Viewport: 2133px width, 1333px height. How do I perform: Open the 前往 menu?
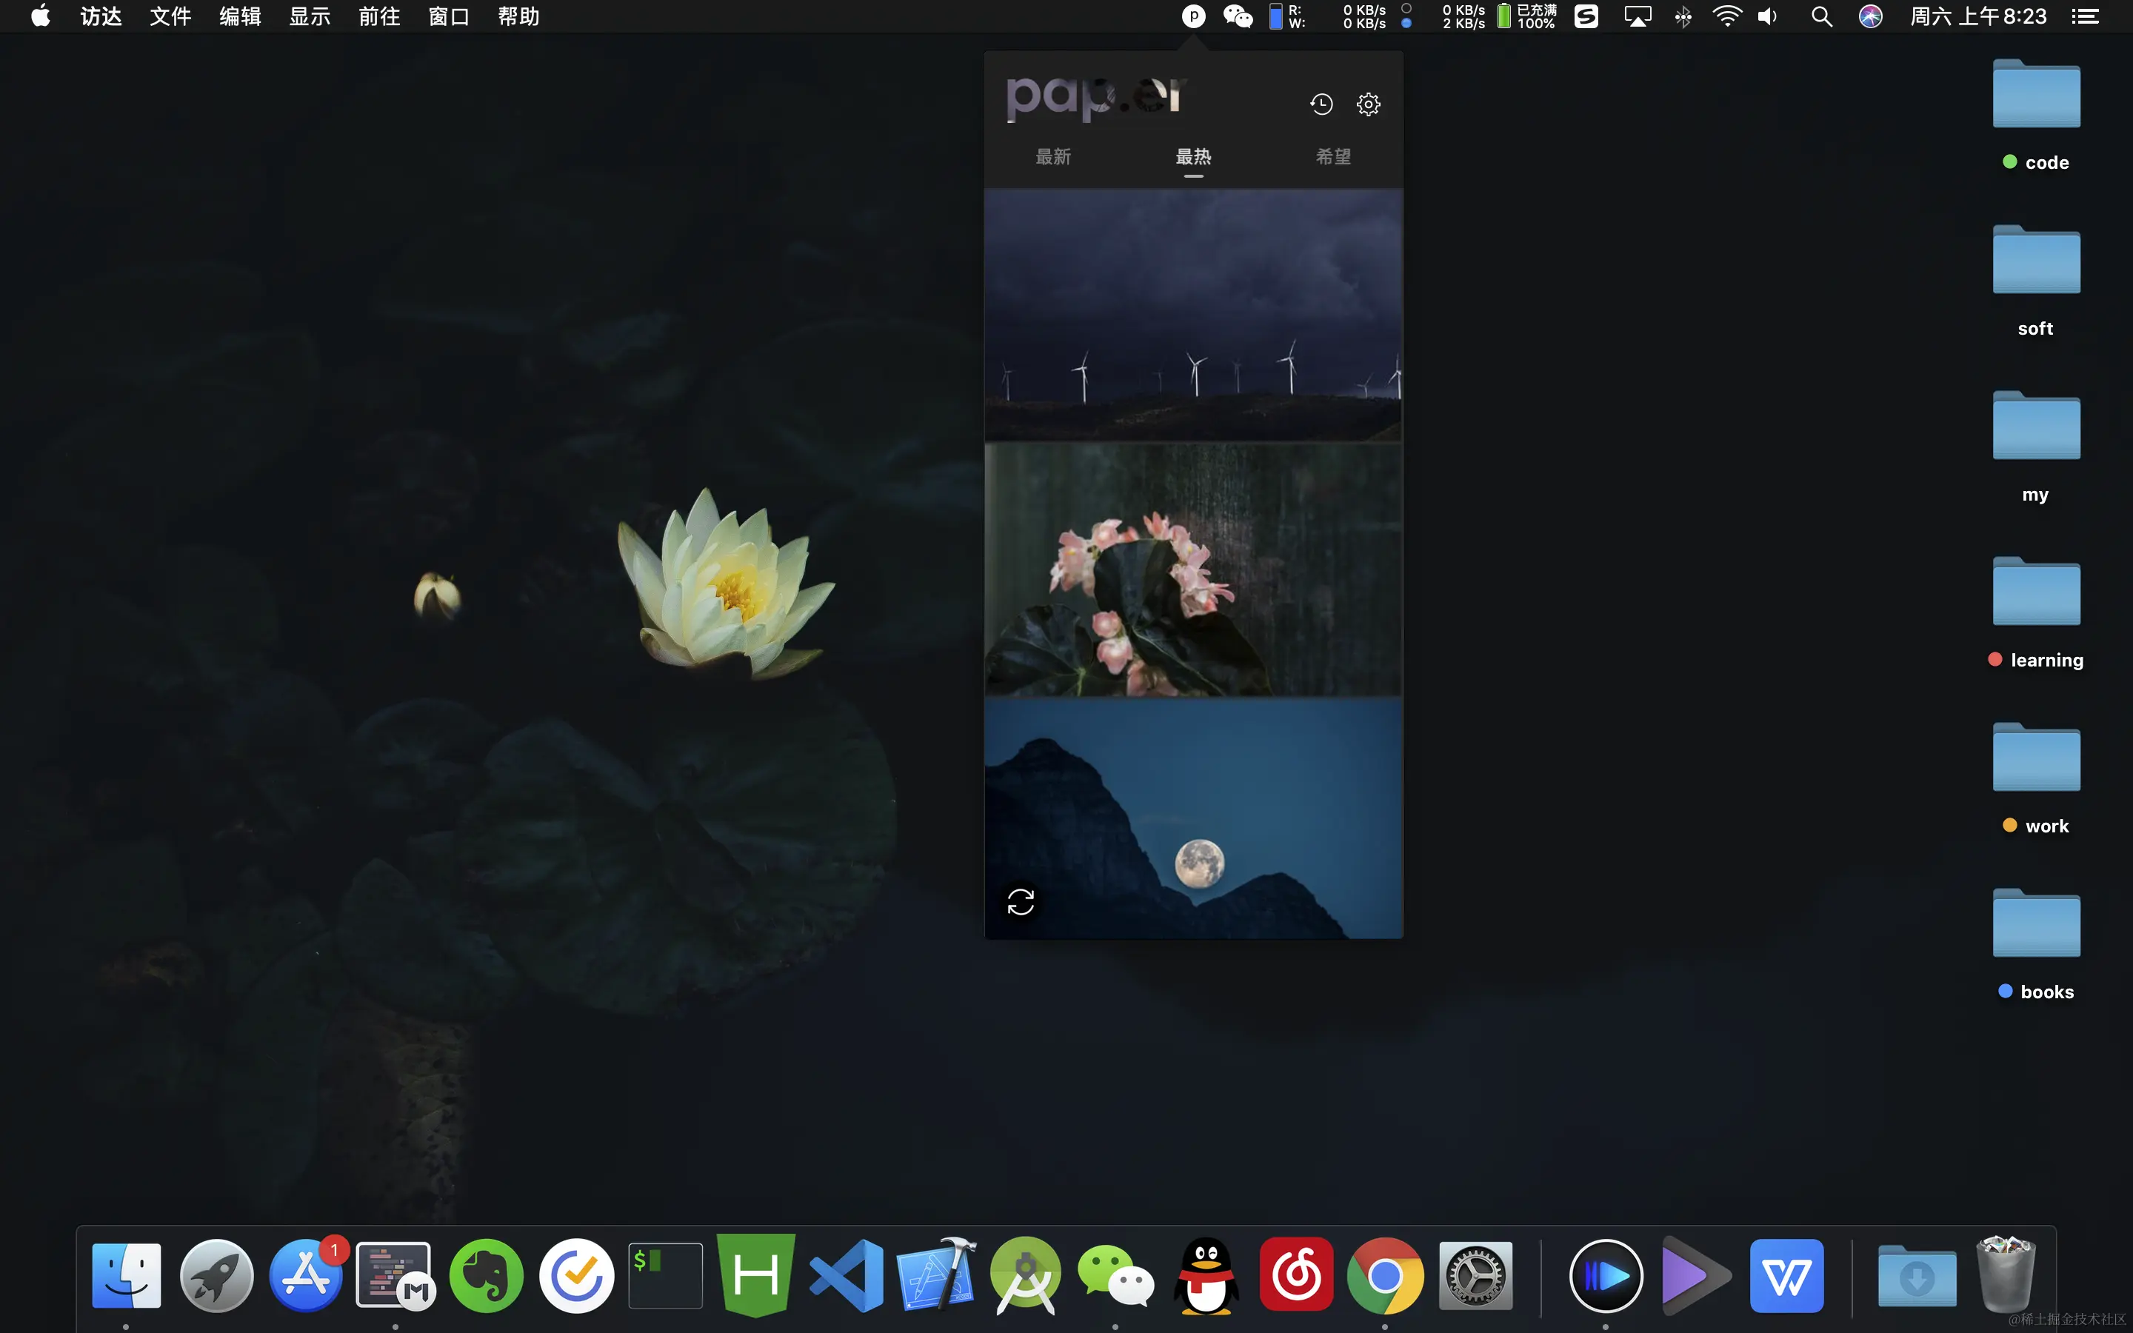(379, 16)
